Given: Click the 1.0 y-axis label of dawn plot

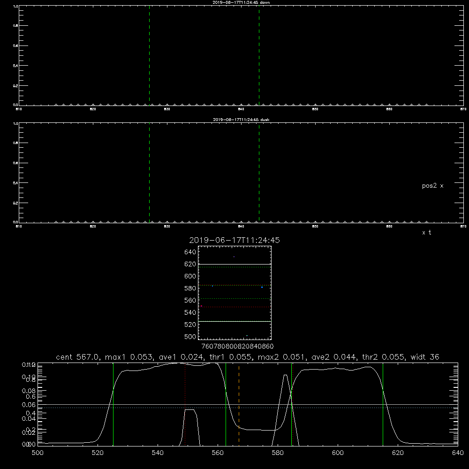Looking at the screenshot, I should coord(15,6).
